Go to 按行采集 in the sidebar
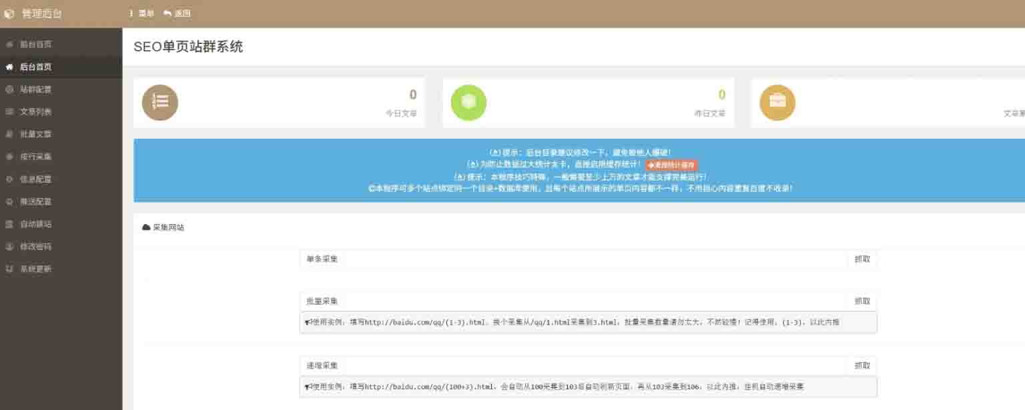The image size is (1025, 410). tap(35, 157)
